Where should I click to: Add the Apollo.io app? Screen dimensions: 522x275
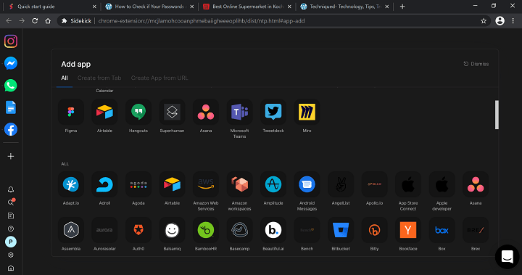[374, 184]
